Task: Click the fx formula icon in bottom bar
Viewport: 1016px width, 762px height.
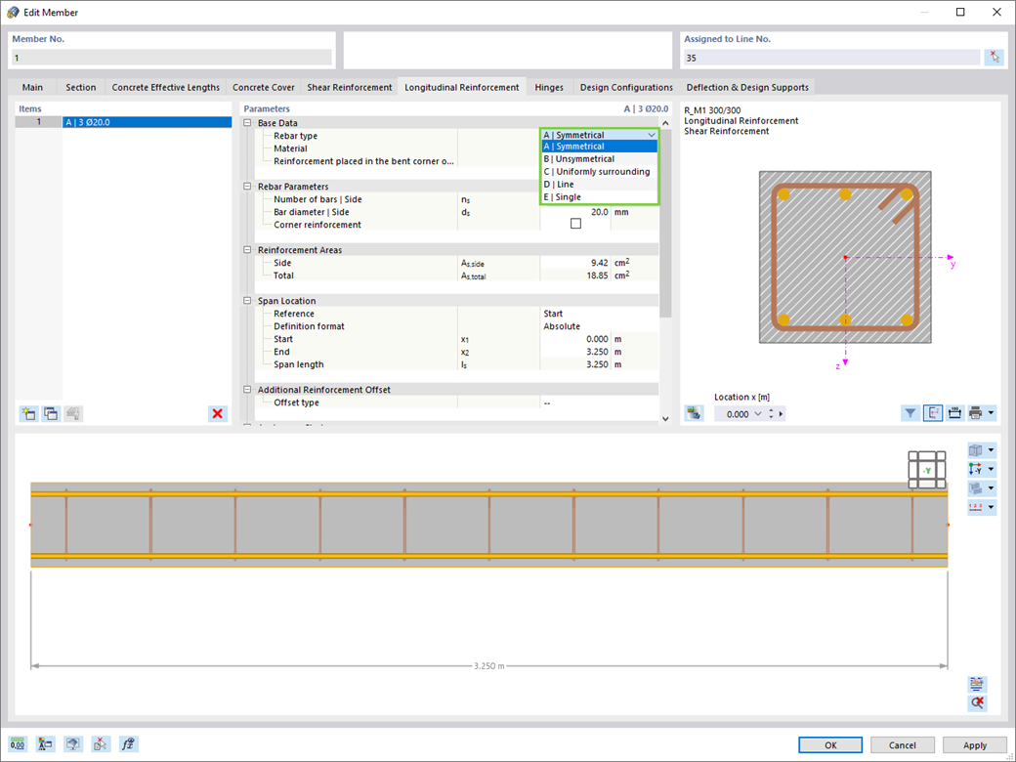Action: pos(129,743)
